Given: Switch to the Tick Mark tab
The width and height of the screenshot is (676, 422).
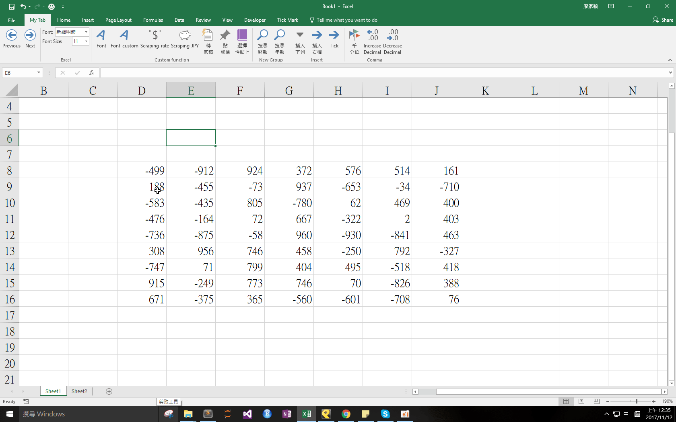Looking at the screenshot, I should click(x=288, y=20).
